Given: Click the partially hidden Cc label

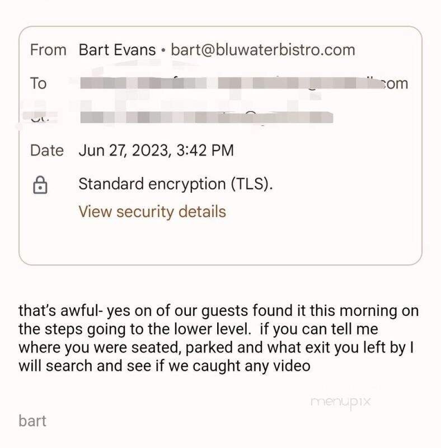Looking at the screenshot, I should pyautogui.click(x=38, y=116).
